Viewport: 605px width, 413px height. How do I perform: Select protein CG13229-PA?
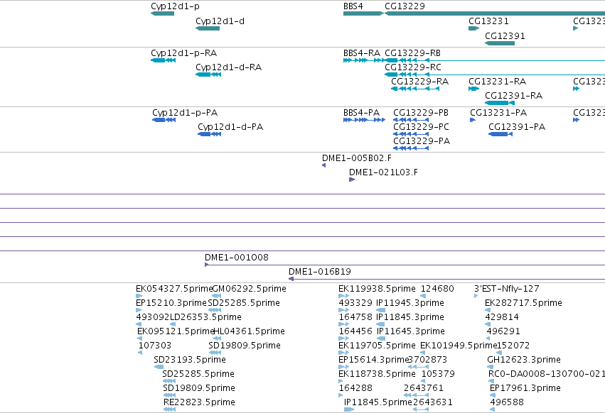tap(411, 148)
